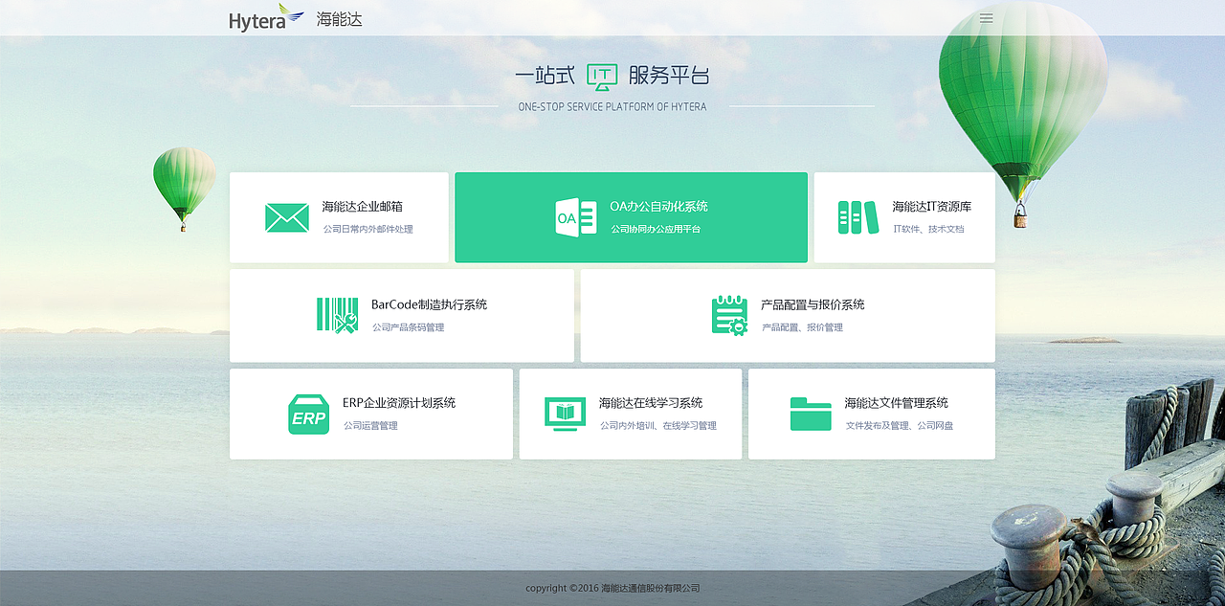Click the copyright text at the bottom
The height and width of the screenshot is (606, 1225).
click(x=612, y=588)
